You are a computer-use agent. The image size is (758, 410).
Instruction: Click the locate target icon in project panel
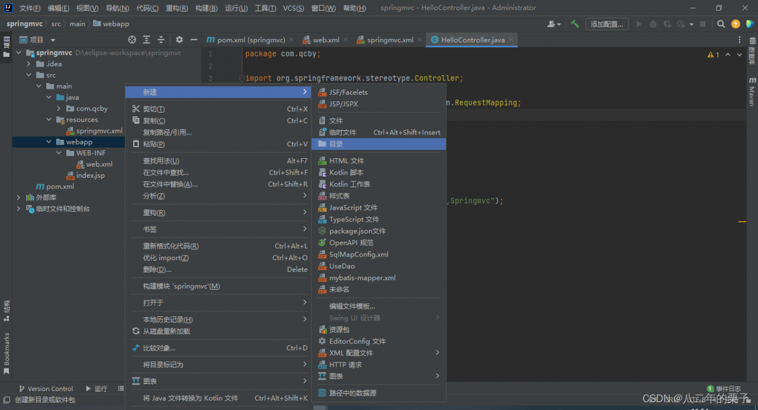[x=132, y=40]
